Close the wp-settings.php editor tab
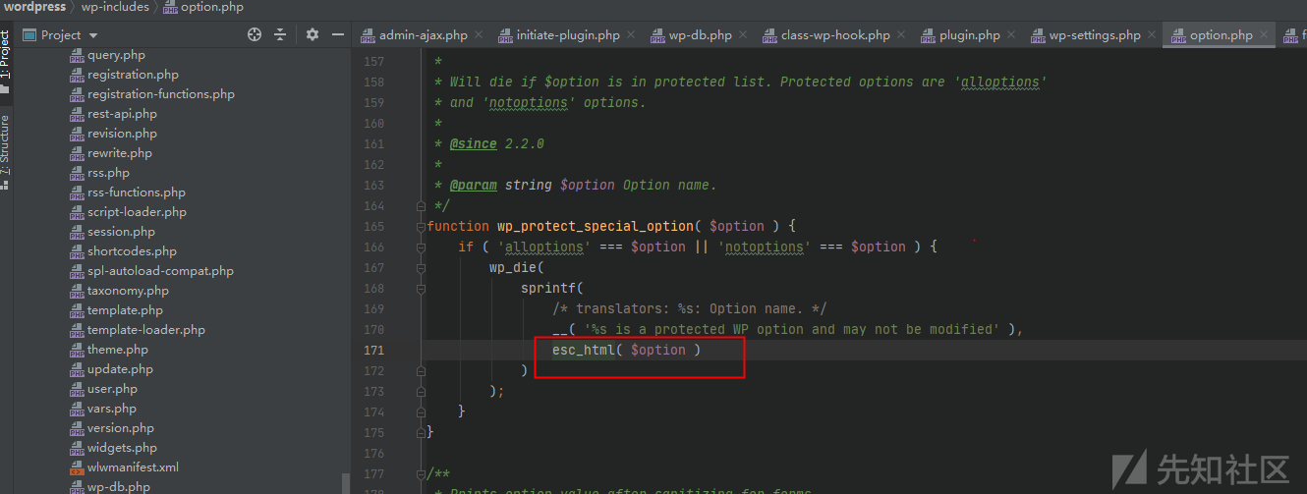The image size is (1307, 494). pos(1152,34)
